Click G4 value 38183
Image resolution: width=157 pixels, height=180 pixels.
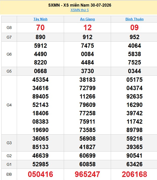tap(87, 80)
